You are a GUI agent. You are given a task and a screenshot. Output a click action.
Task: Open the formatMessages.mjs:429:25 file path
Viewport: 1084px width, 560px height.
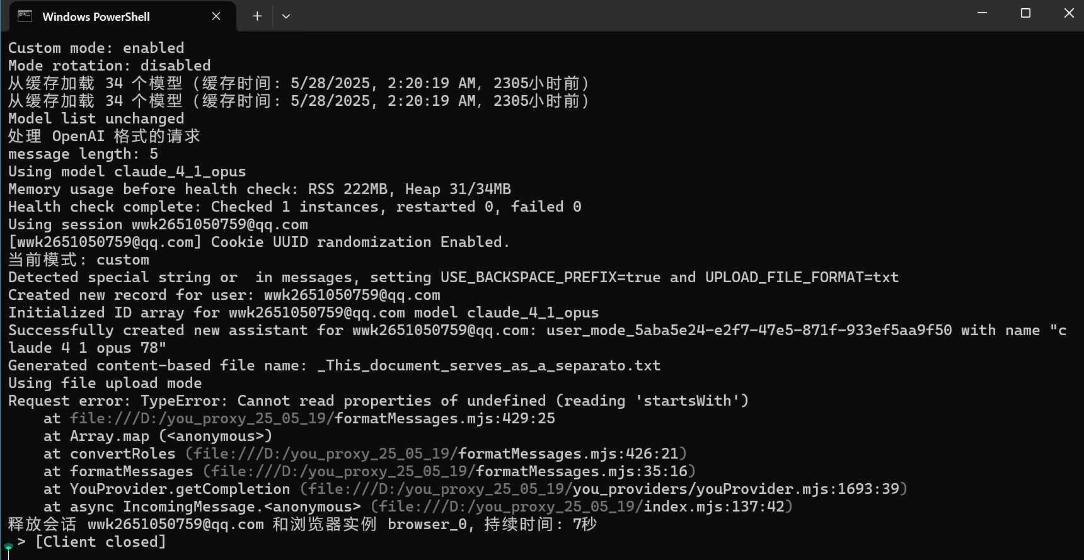[x=312, y=419]
